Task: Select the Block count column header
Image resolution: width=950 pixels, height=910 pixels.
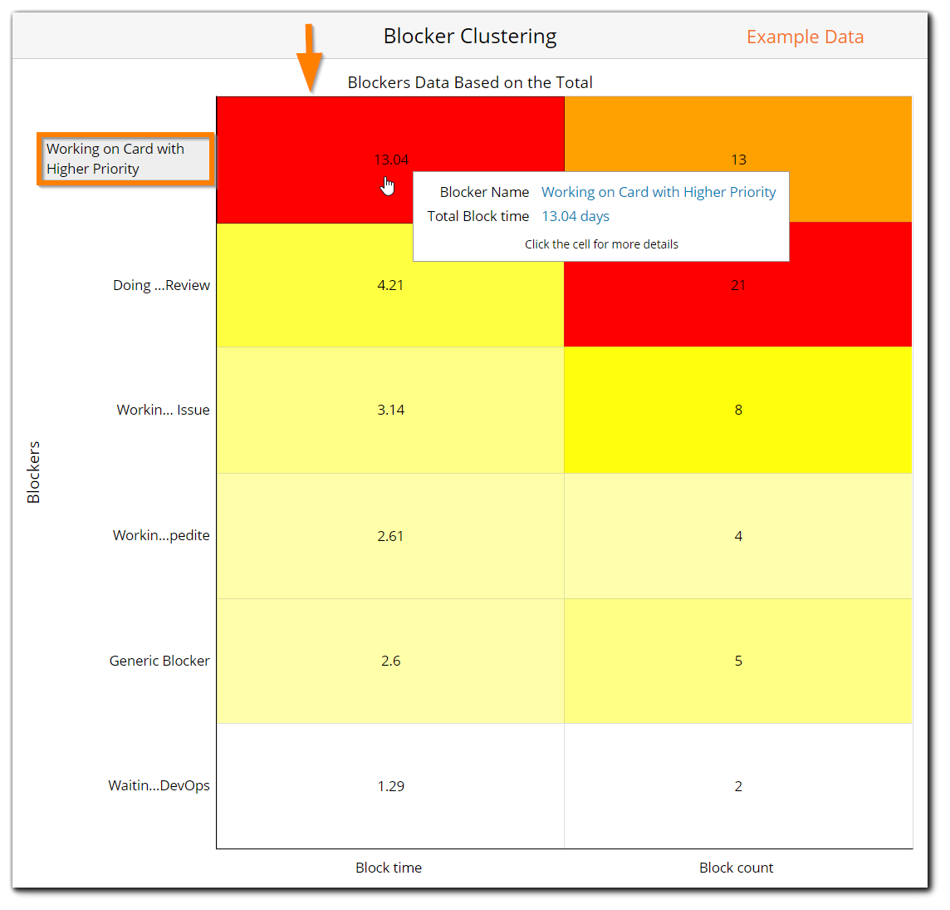Action: (x=737, y=867)
